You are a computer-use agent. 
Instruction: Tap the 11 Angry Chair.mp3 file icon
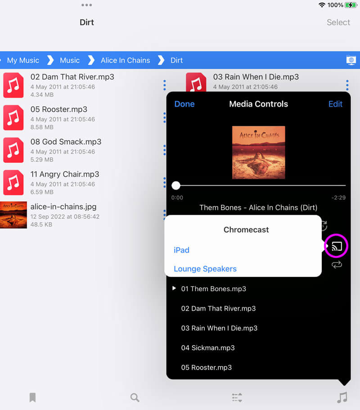click(13, 183)
